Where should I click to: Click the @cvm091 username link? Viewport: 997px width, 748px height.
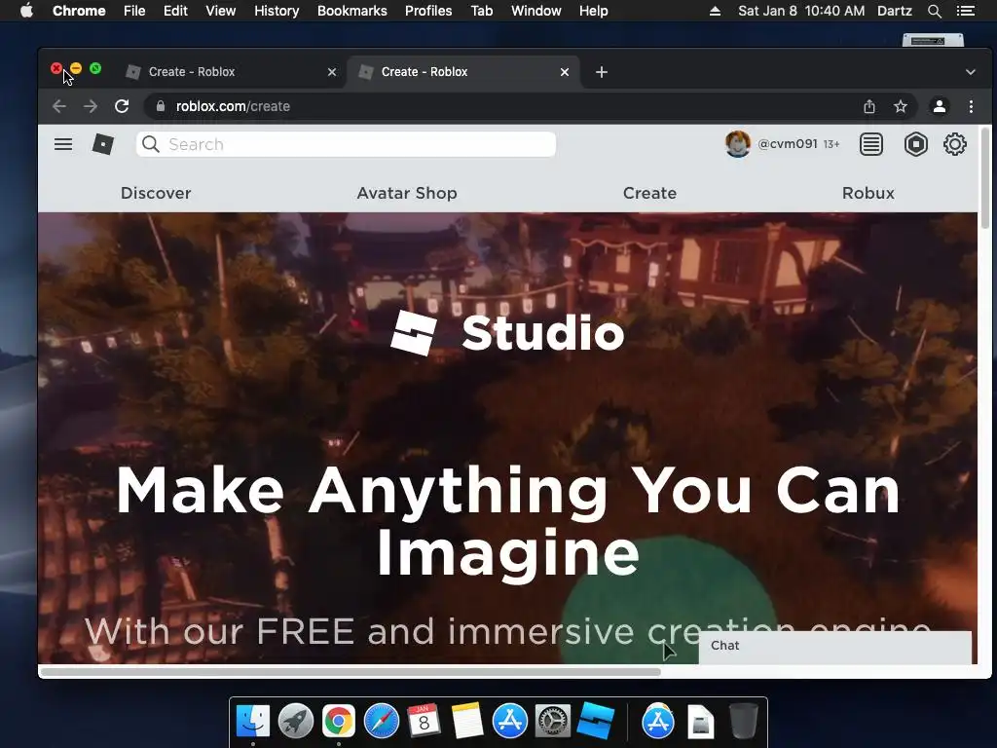pos(787,144)
